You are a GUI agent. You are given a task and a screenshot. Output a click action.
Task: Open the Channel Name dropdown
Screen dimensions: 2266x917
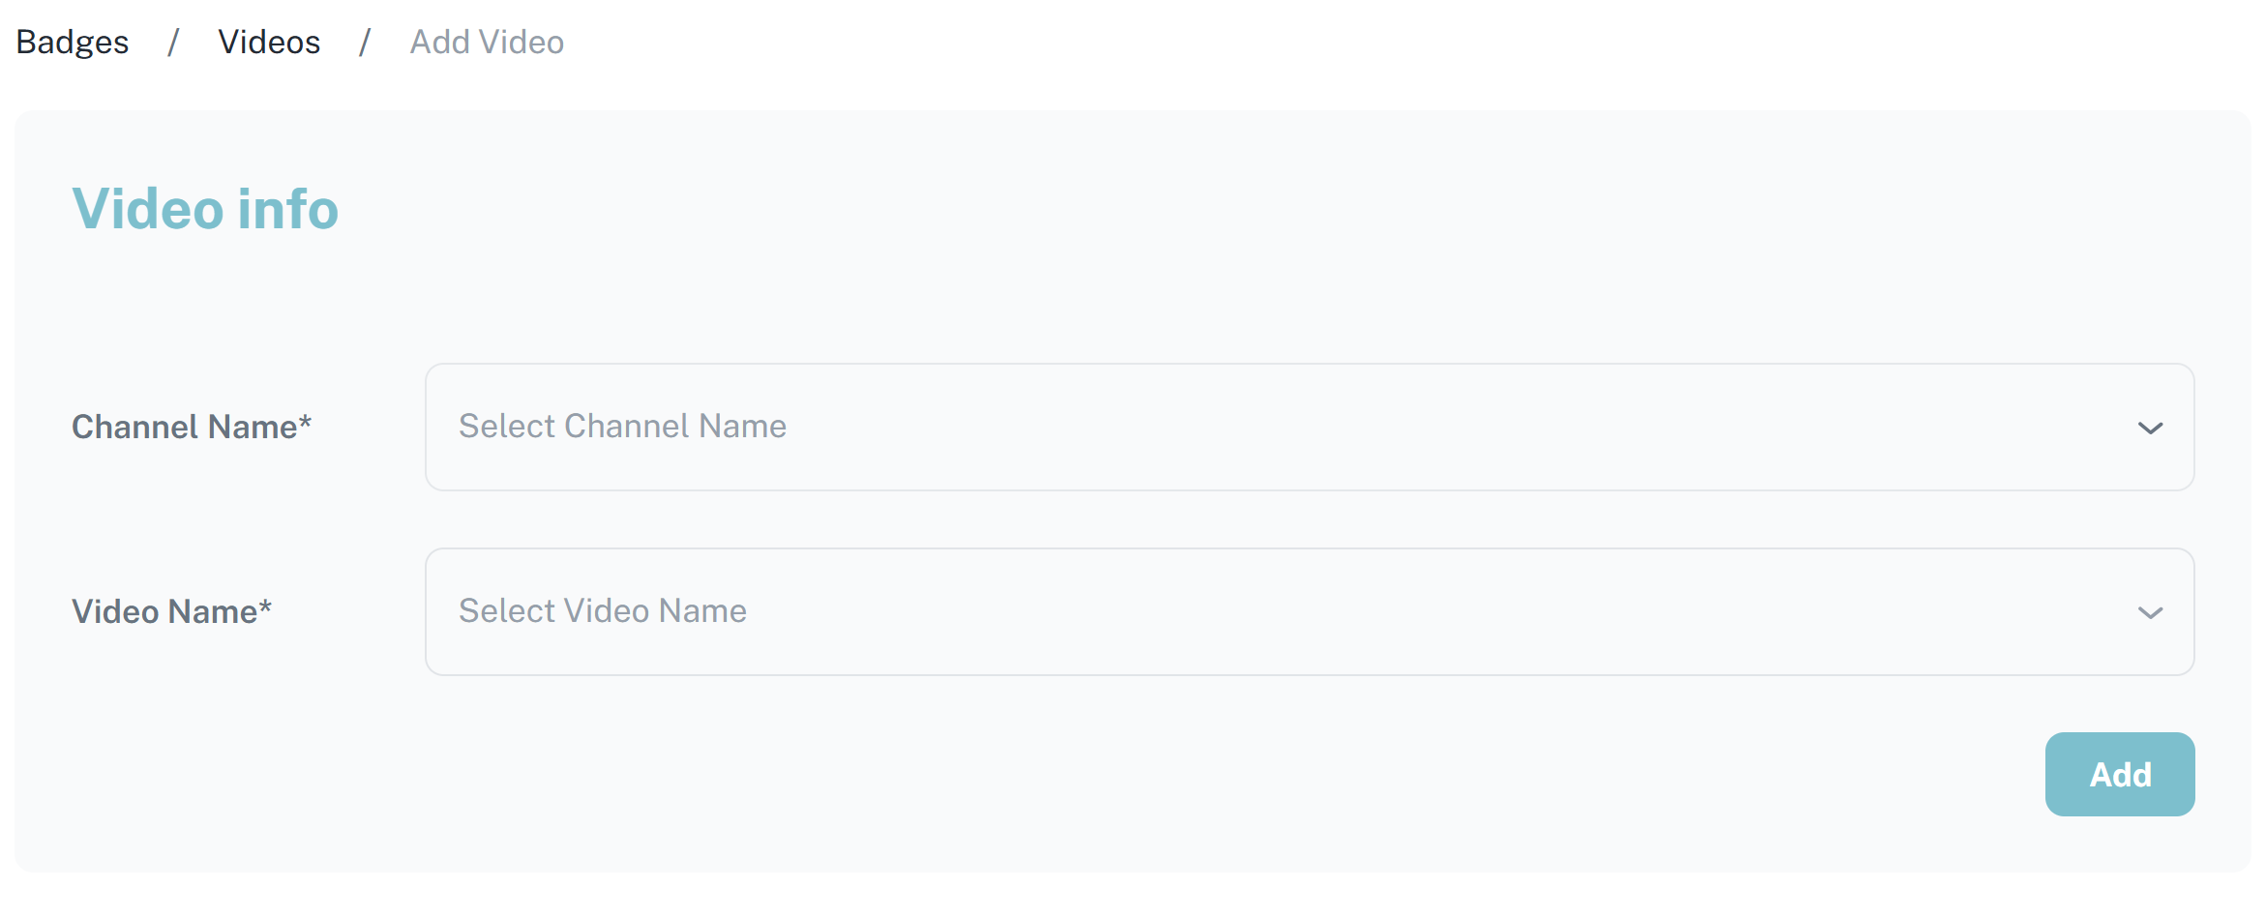(1308, 427)
